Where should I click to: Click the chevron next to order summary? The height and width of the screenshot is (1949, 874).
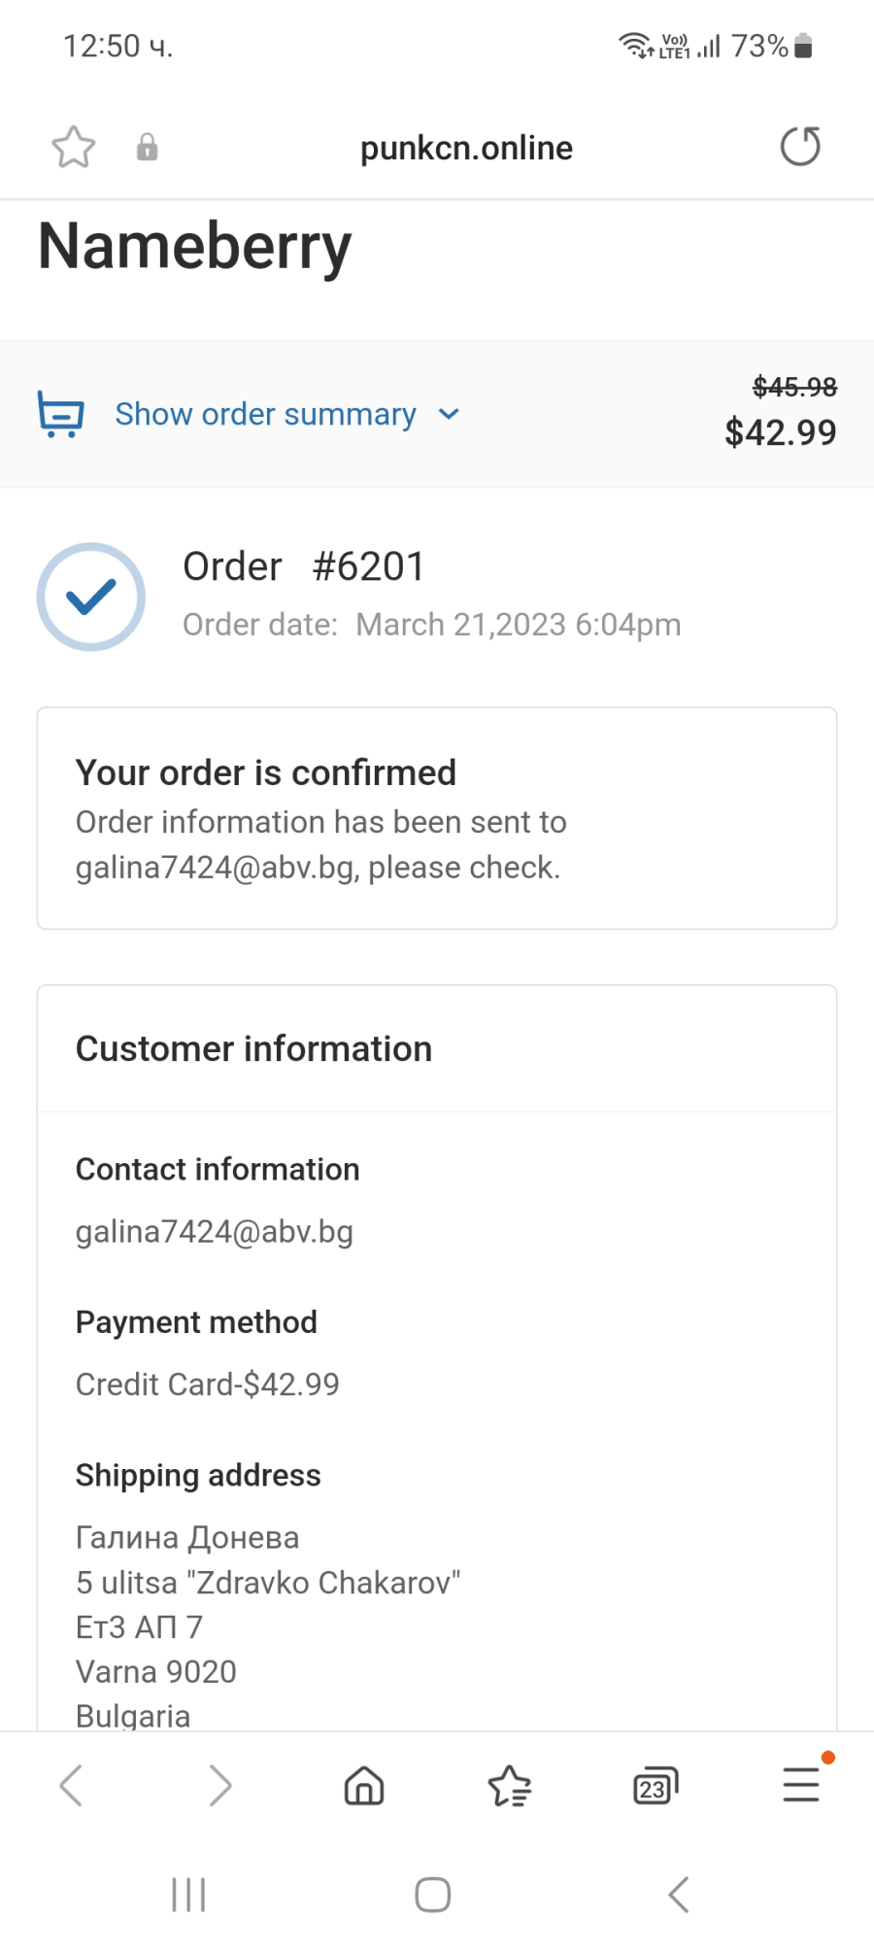tap(449, 414)
